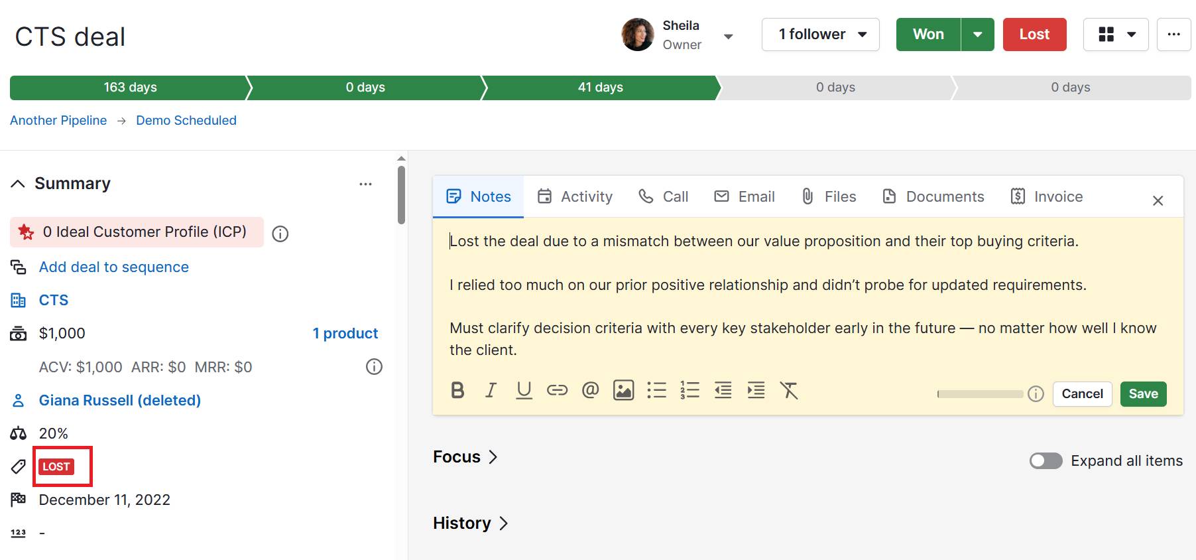Open the layout grid view dropdown
Image resolution: width=1196 pixels, height=560 pixels.
coord(1116,35)
